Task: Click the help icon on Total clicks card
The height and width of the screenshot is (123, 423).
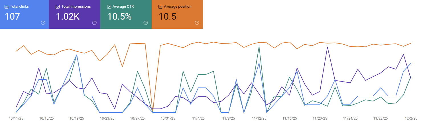Action: coord(43,23)
